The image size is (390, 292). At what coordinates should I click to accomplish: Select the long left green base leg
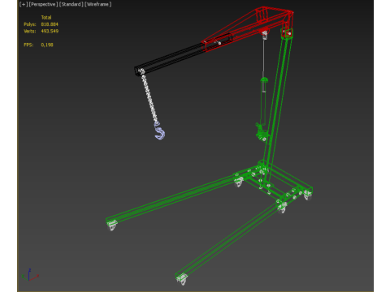pos(173,198)
